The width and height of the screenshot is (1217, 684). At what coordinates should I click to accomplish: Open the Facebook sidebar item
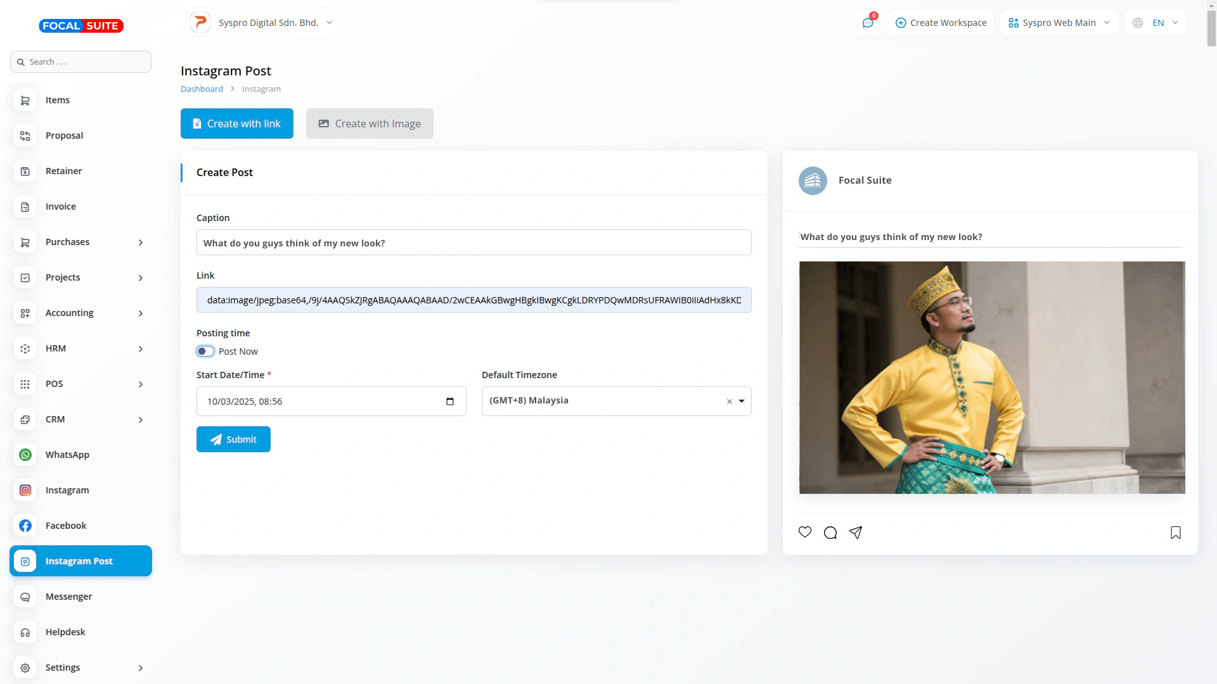click(x=66, y=526)
